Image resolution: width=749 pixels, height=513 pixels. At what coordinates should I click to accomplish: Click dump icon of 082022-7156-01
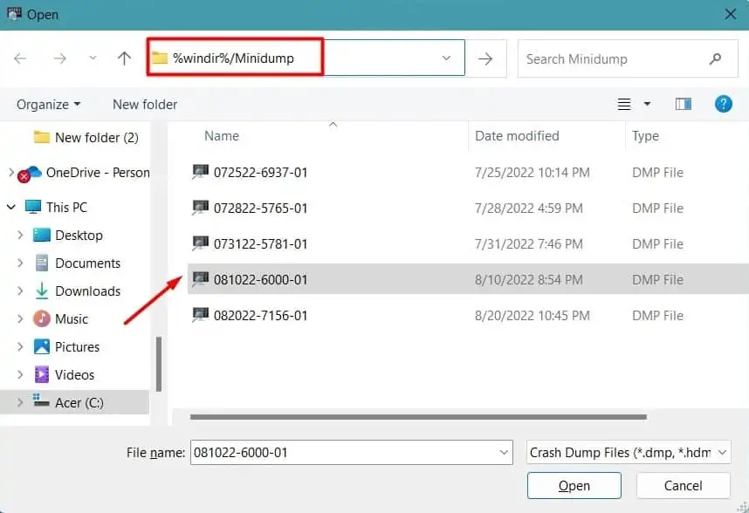pos(200,315)
